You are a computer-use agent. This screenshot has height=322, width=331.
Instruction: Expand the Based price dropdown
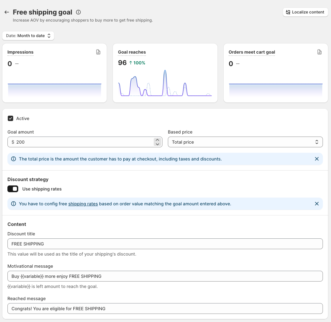pos(245,142)
